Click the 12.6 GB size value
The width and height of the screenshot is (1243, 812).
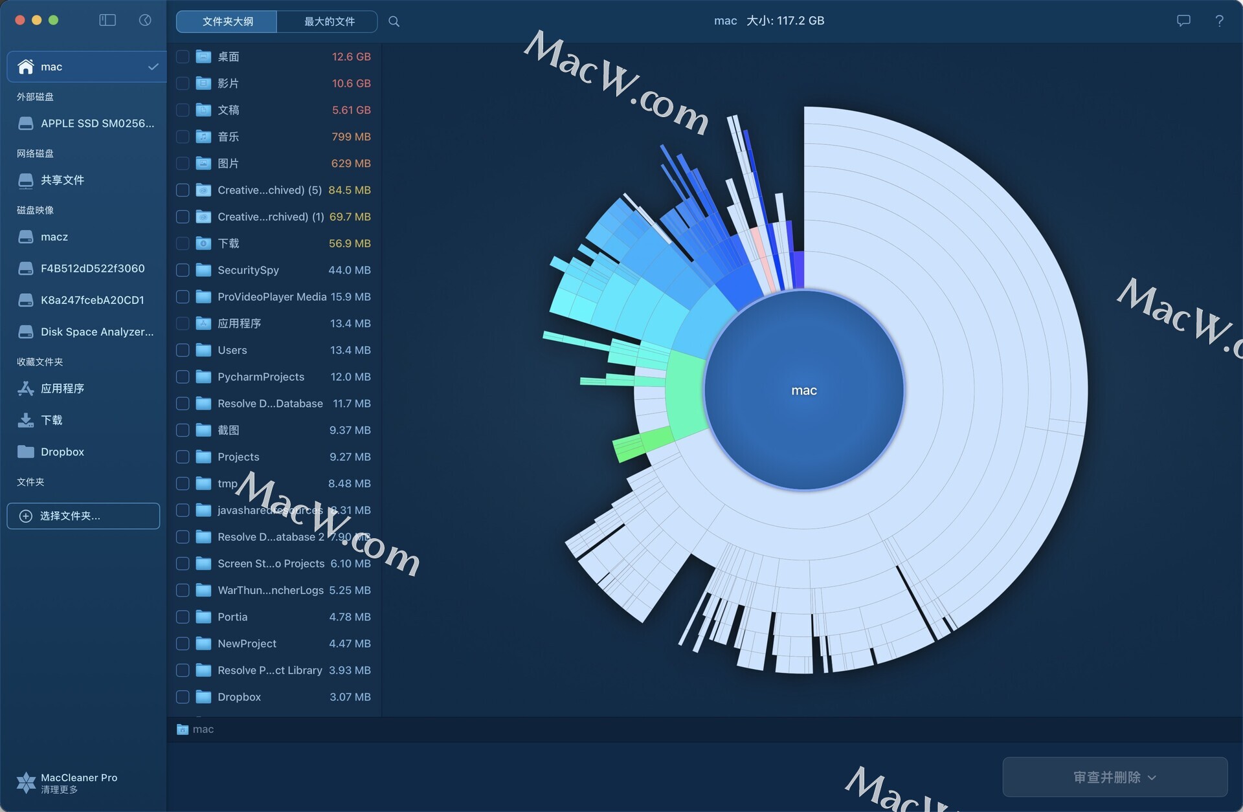[351, 57]
